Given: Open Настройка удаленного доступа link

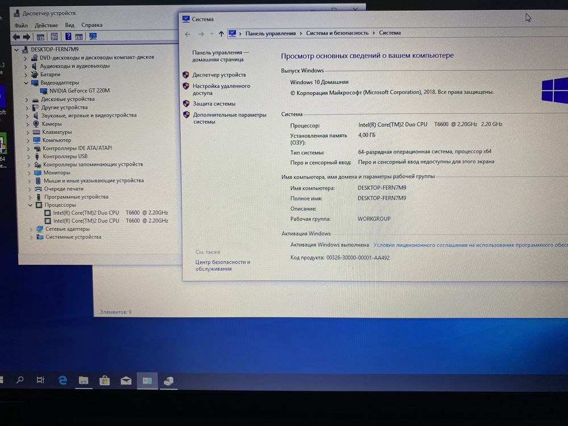Looking at the screenshot, I should [221, 90].
